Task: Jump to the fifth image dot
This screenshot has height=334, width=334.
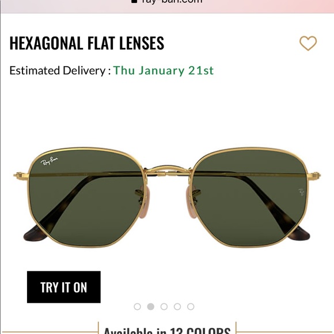Action: 191,306
